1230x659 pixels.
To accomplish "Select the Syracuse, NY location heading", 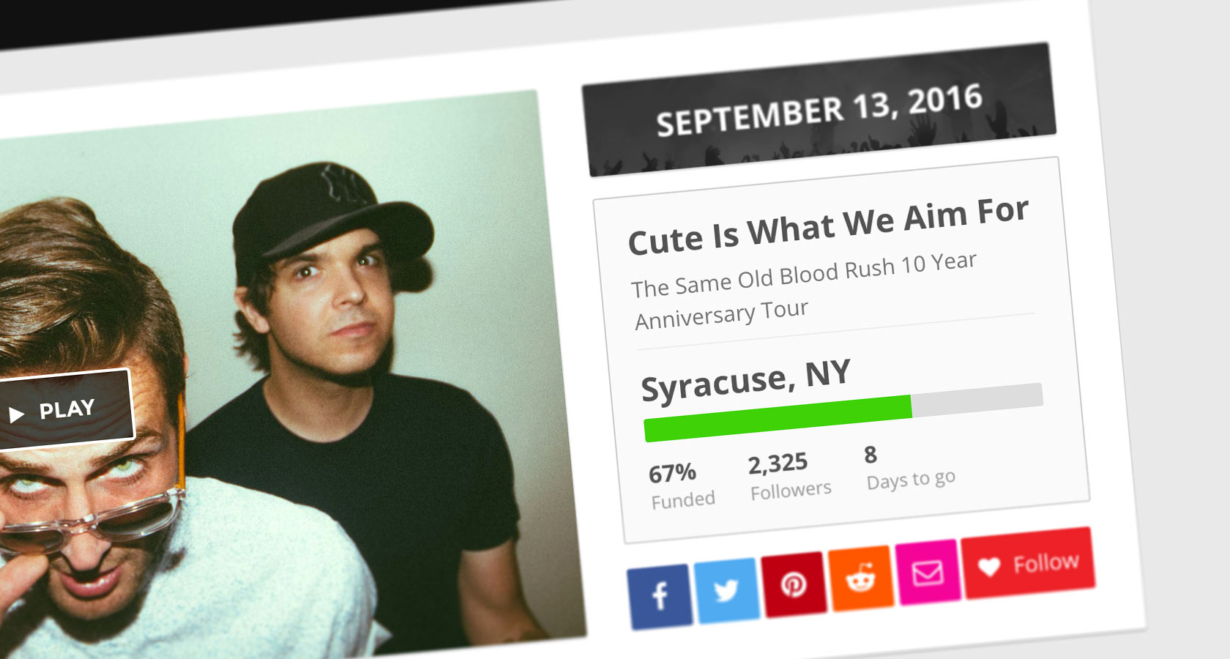I will pos(745,380).
